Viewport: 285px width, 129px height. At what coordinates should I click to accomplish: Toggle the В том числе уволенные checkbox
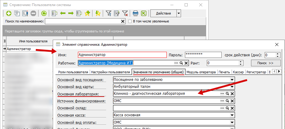[x=130, y=21]
